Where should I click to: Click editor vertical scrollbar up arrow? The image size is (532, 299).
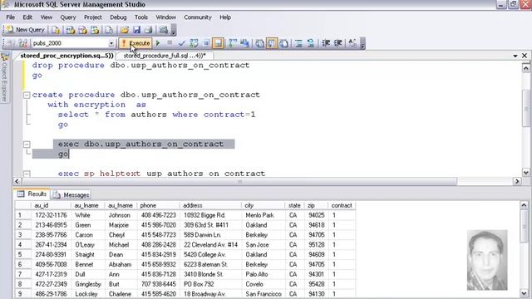pyautogui.click(x=526, y=68)
